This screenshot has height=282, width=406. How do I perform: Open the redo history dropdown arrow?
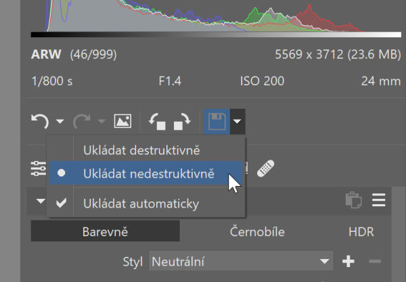coord(101,121)
